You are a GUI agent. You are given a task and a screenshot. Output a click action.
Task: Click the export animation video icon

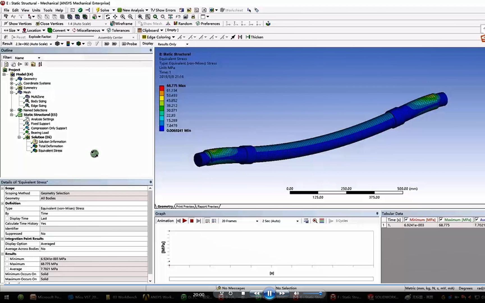(306, 221)
